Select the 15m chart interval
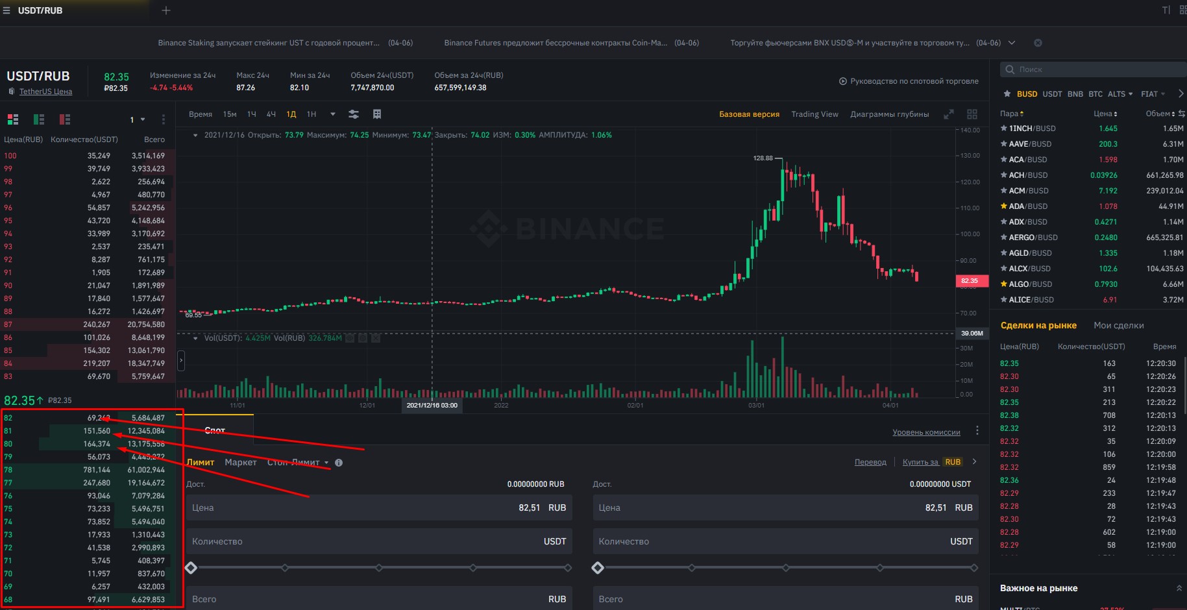This screenshot has width=1187, height=610. coord(230,114)
